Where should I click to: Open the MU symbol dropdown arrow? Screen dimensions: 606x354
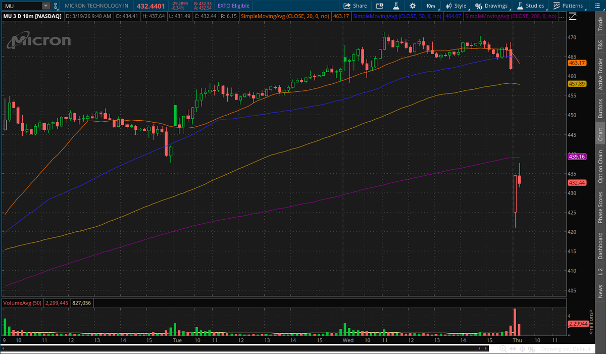(46, 6)
